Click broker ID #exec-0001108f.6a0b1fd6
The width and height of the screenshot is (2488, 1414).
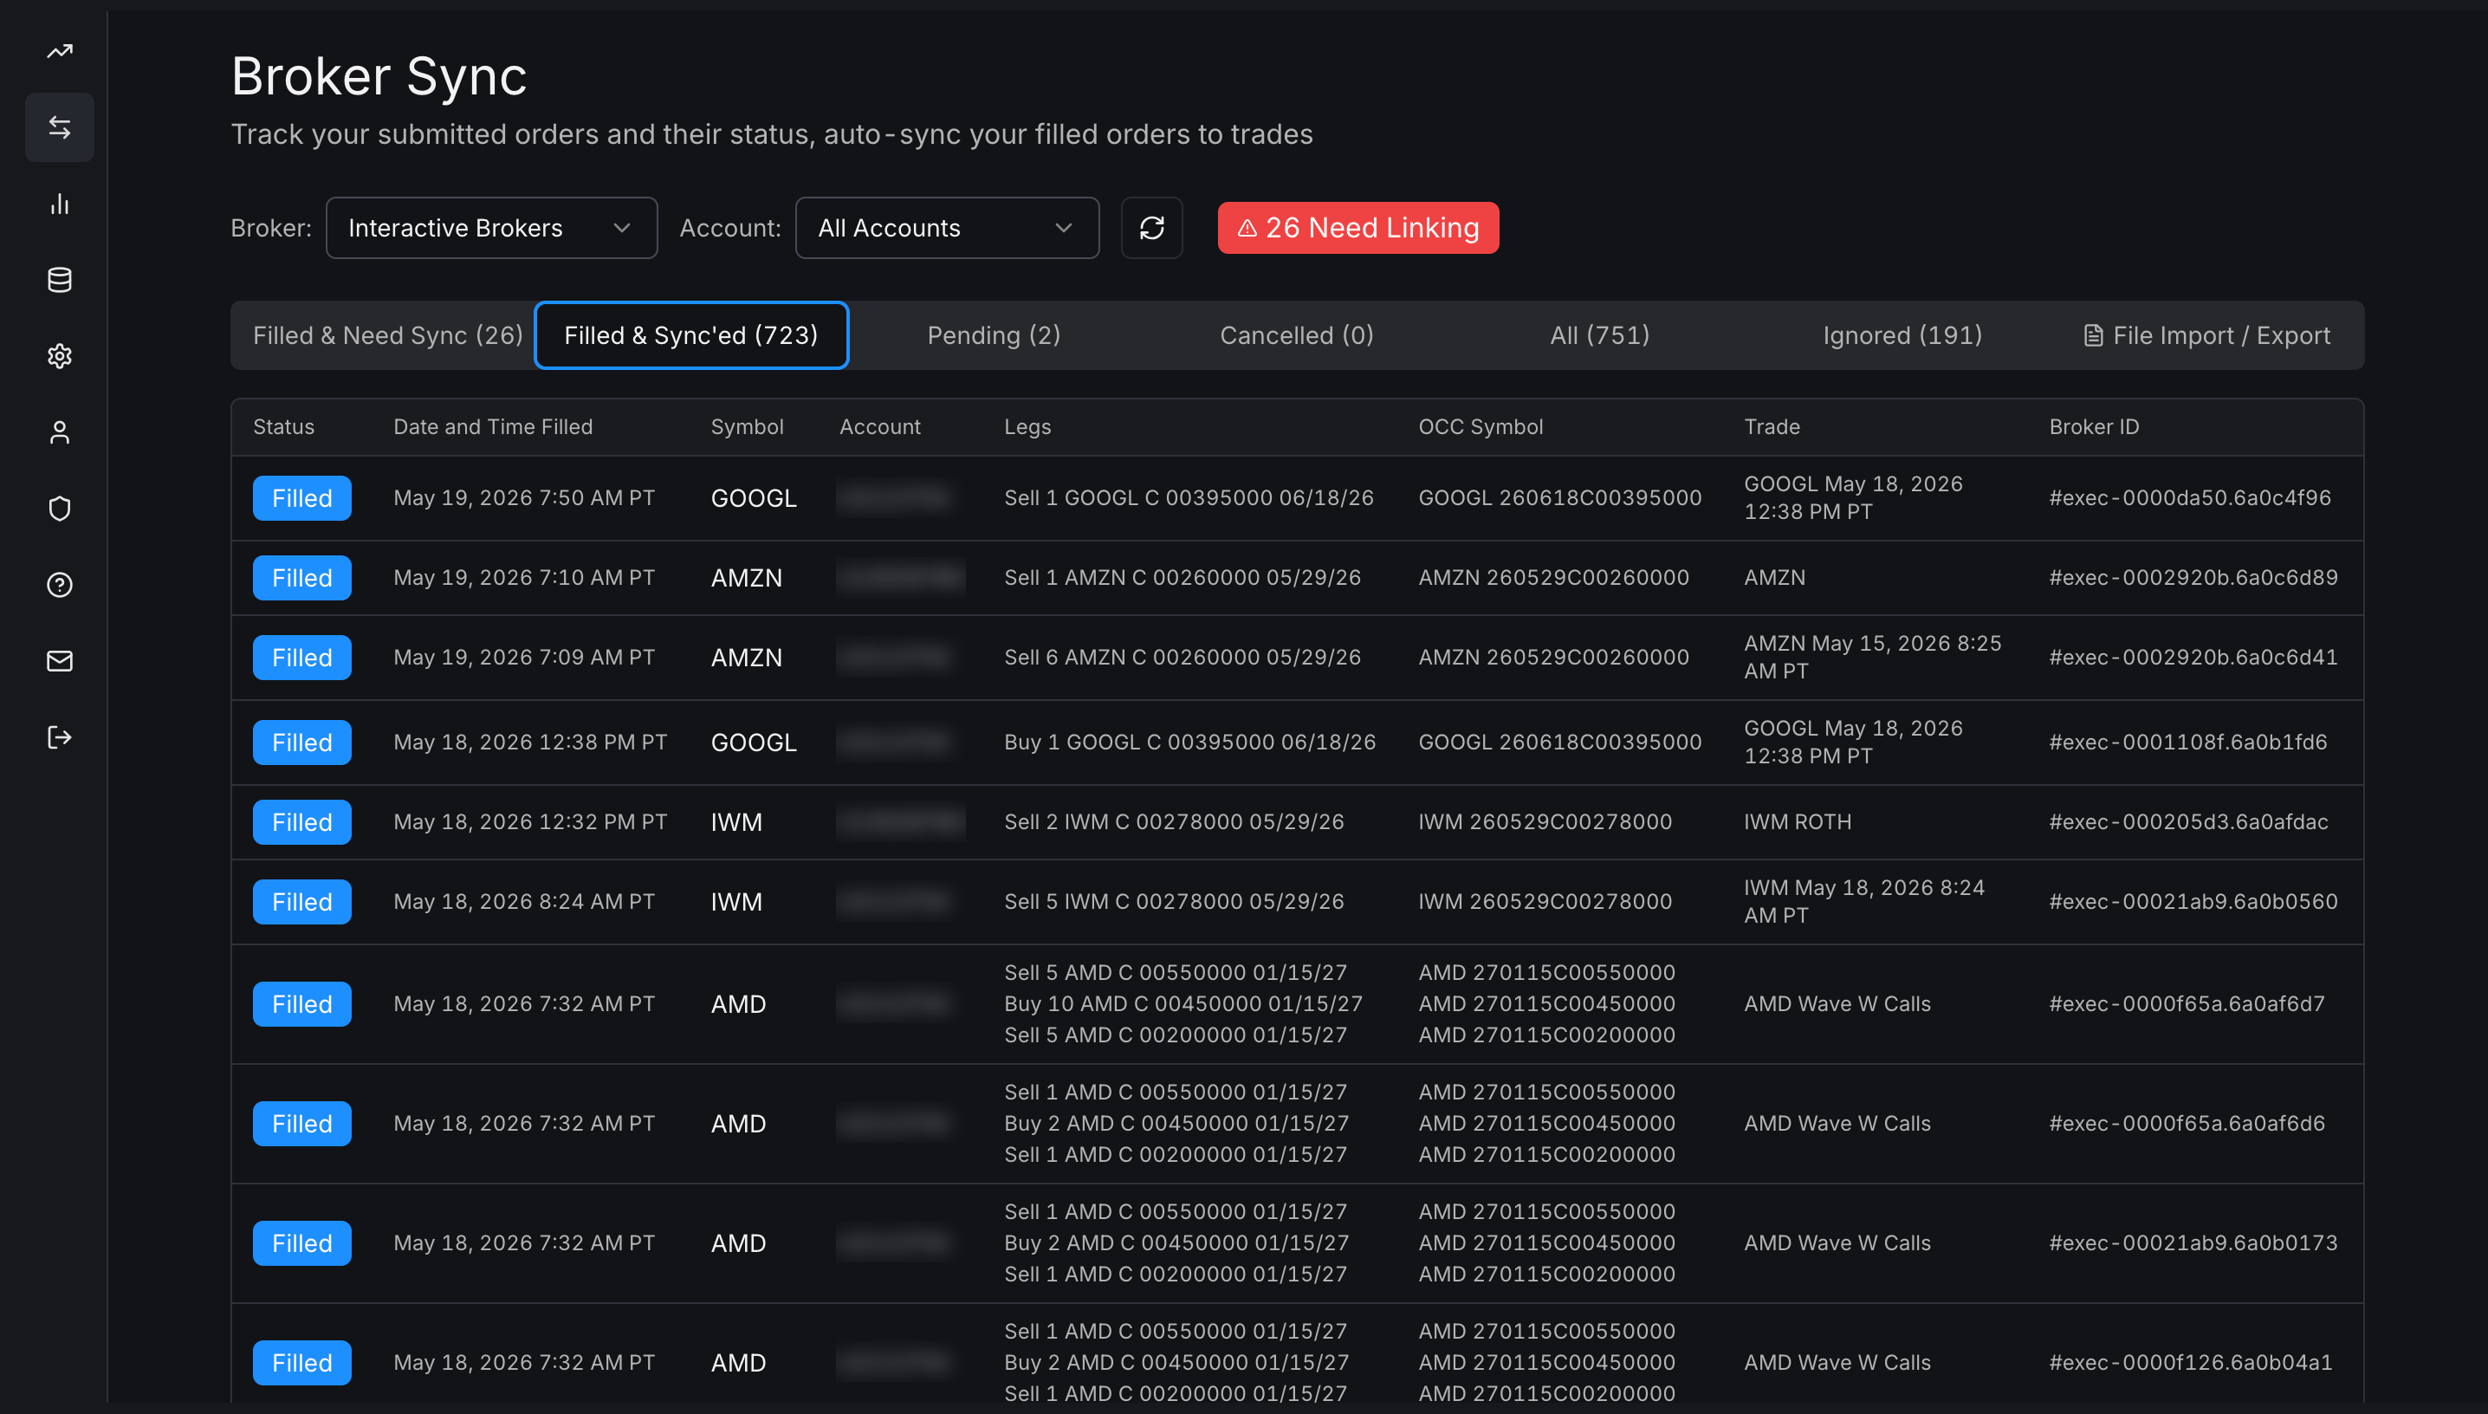[x=2188, y=743]
